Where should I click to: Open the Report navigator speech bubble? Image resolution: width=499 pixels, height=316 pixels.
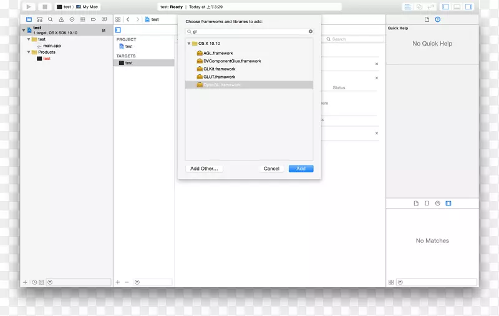(104, 19)
